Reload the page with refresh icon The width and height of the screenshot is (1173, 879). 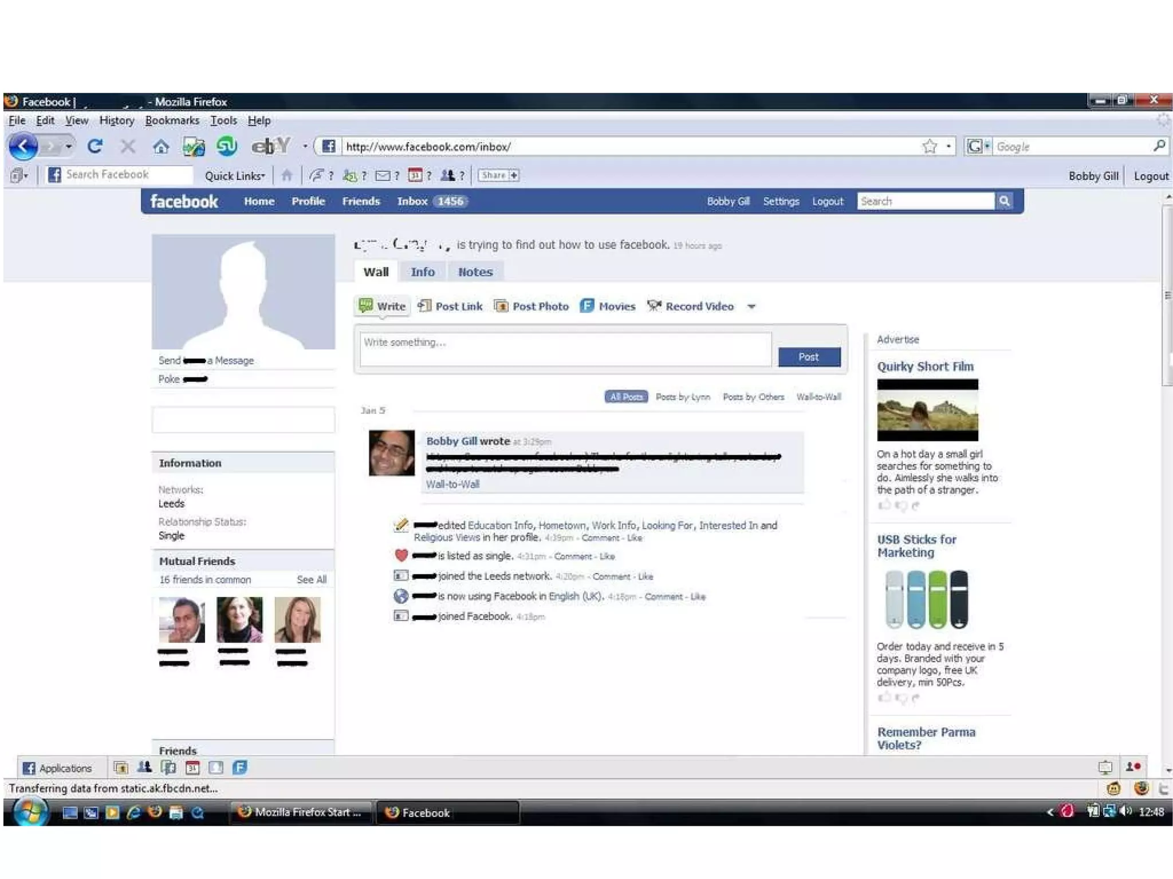(x=95, y=147)
